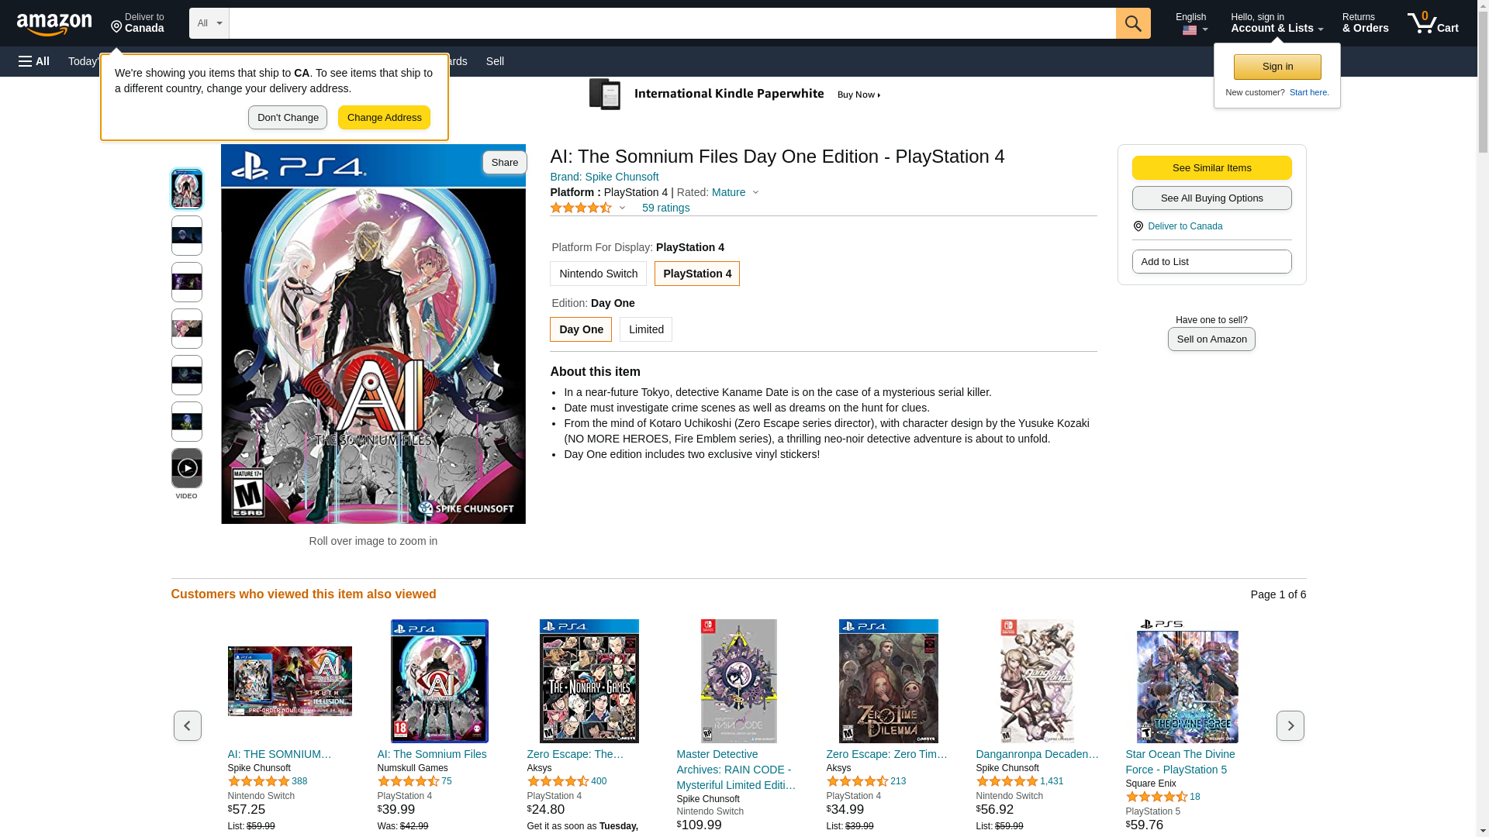Click the carousel previous arrow
The image size is (1489, 837).
187,725
